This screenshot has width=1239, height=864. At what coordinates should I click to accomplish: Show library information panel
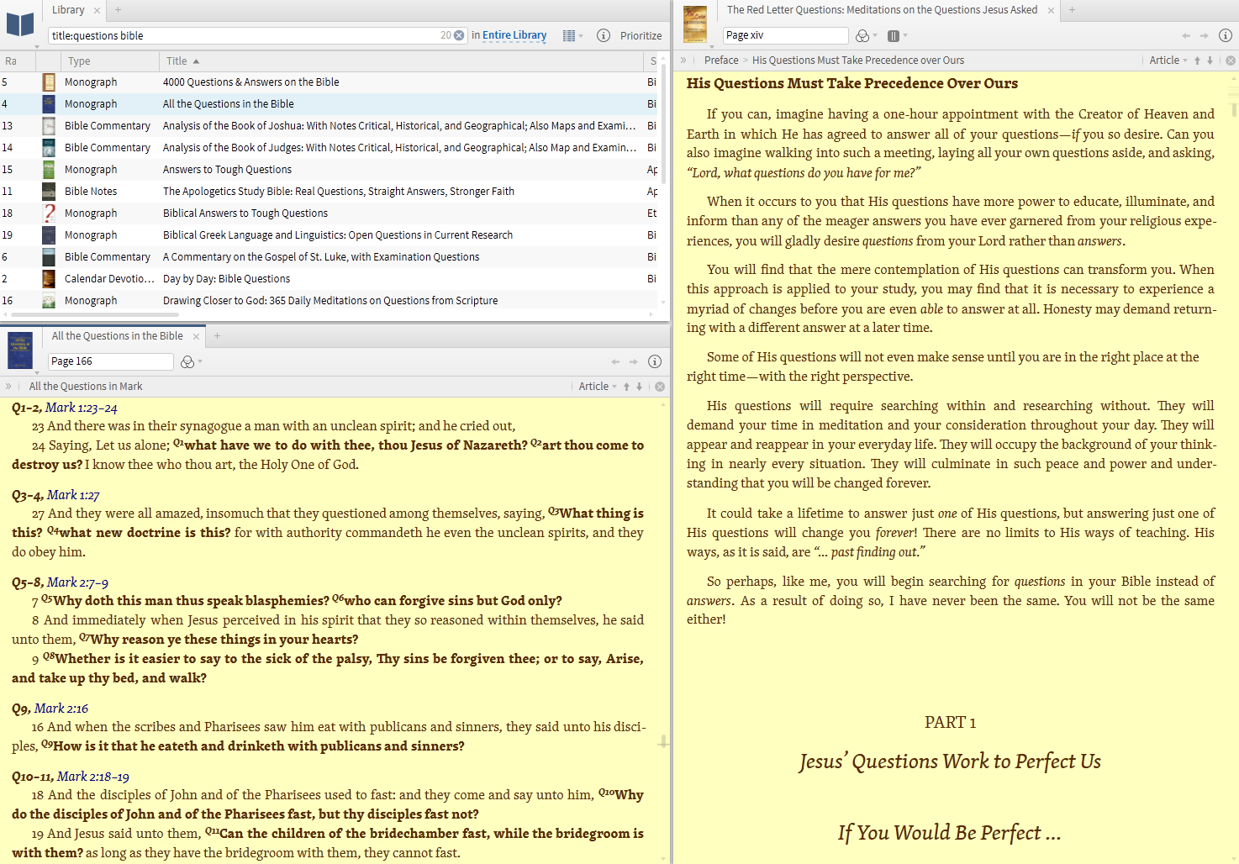[x=604, y=35]
